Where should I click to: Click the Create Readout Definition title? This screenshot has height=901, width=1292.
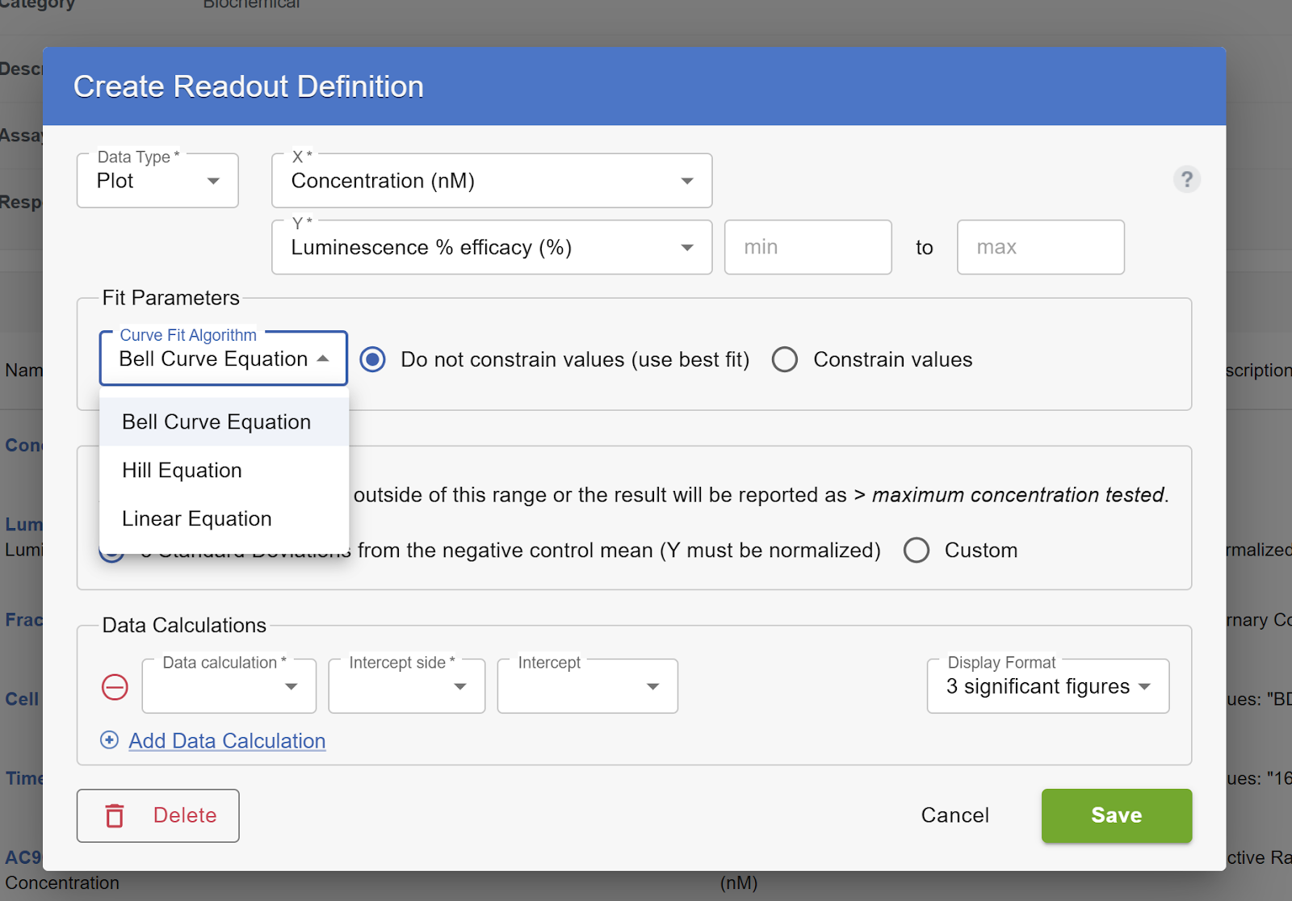(x=249, y=86)
